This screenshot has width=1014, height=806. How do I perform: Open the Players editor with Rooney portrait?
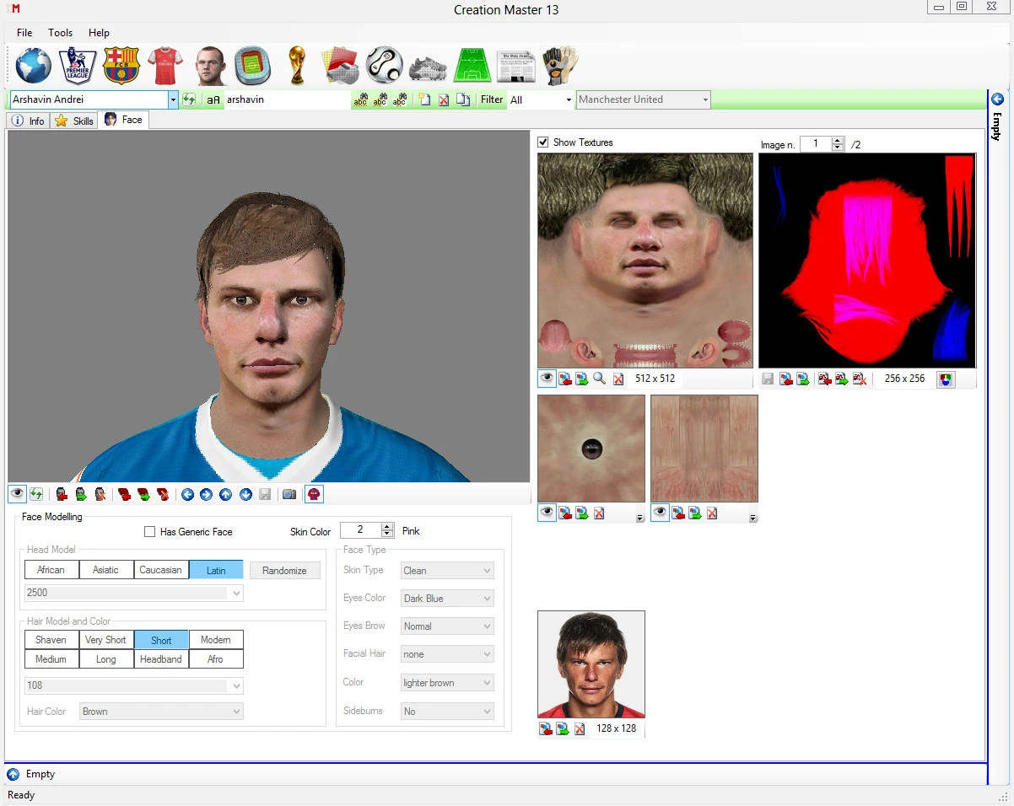pos(208,66)
